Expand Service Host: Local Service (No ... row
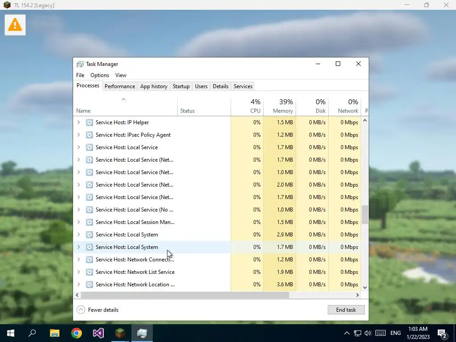Screen dimensions: 456x342 pyautogui.click(x=78, y=210)
